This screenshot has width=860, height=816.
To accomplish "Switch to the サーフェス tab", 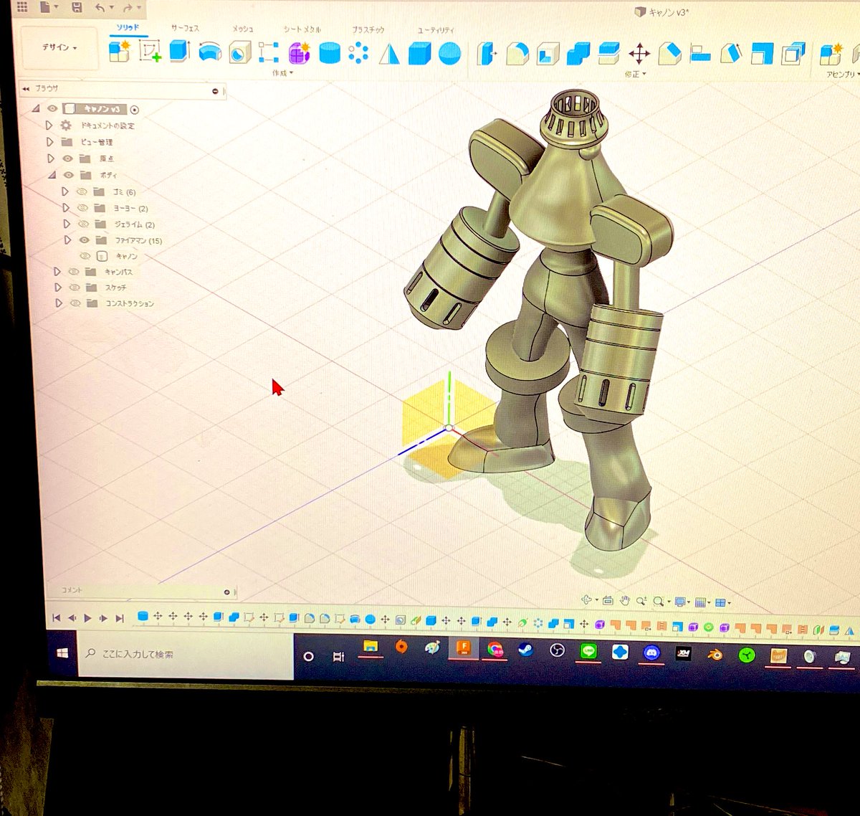I will pyautogui.click(x=185, y=28).
